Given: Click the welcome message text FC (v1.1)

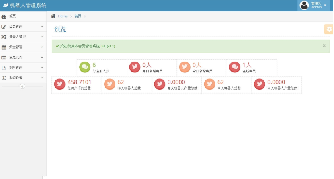Looking at the screenshot, I should pyautogui.click(x=108, y=46).
